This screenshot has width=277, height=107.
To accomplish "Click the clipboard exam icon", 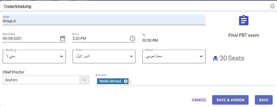I will pyautogui.click(x=244, y=20).
